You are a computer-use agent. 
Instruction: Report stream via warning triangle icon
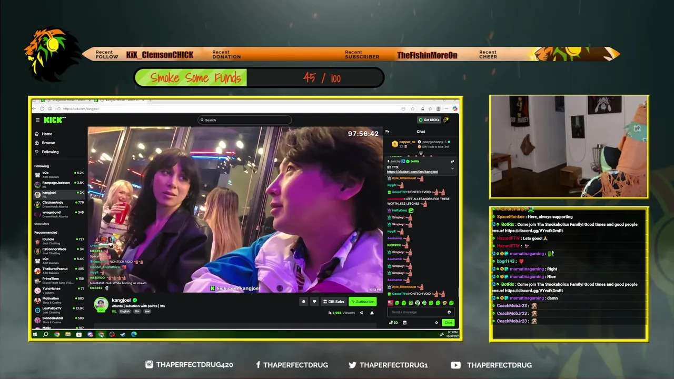click(372, 313)
